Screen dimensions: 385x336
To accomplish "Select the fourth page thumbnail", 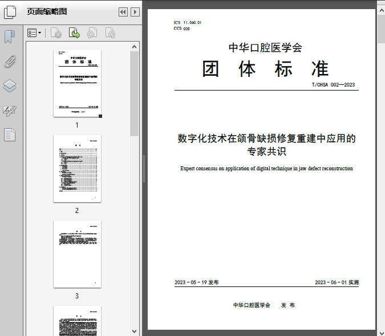I will coord(77,321).
